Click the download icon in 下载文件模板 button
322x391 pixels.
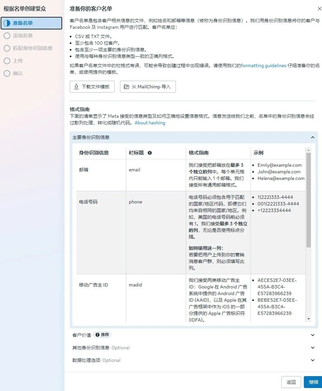(76, 87)
